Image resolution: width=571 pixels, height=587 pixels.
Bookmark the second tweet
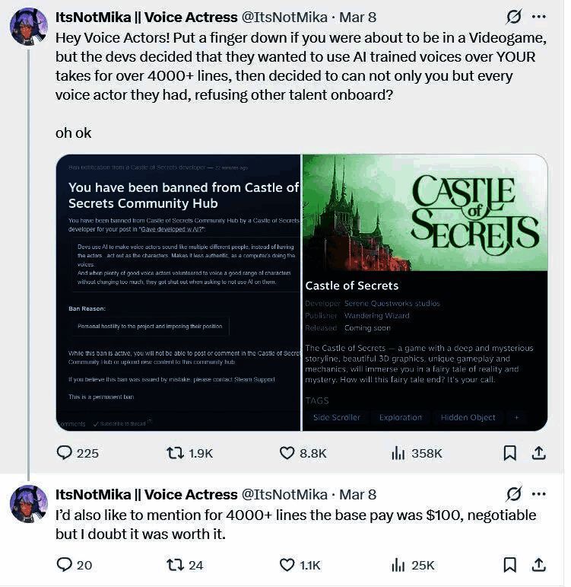point(510,565)
